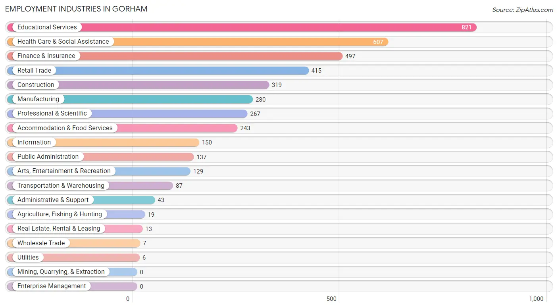Click Arts, Entertainment & Recreation label

(64, 171)
